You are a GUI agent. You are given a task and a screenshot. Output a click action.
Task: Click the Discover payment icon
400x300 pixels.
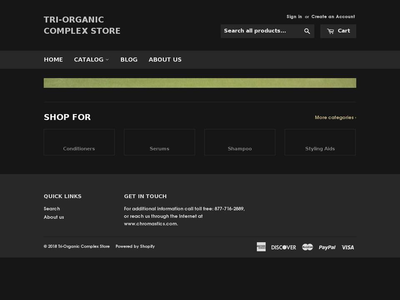click(283, 247)
